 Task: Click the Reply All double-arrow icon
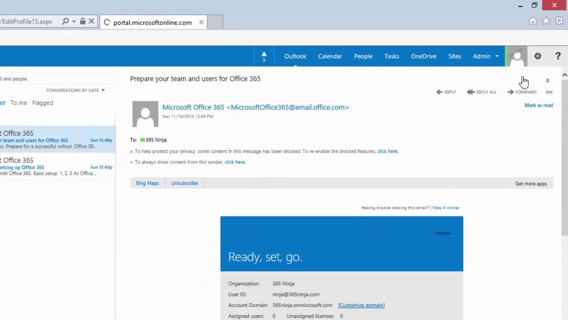pyautogui.click(x=470, y=92)
